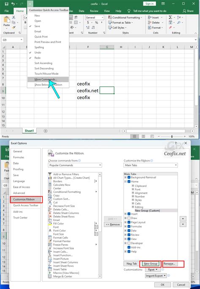The image size is (200, 289).
Task: Open the File tab
Action: 6,11
